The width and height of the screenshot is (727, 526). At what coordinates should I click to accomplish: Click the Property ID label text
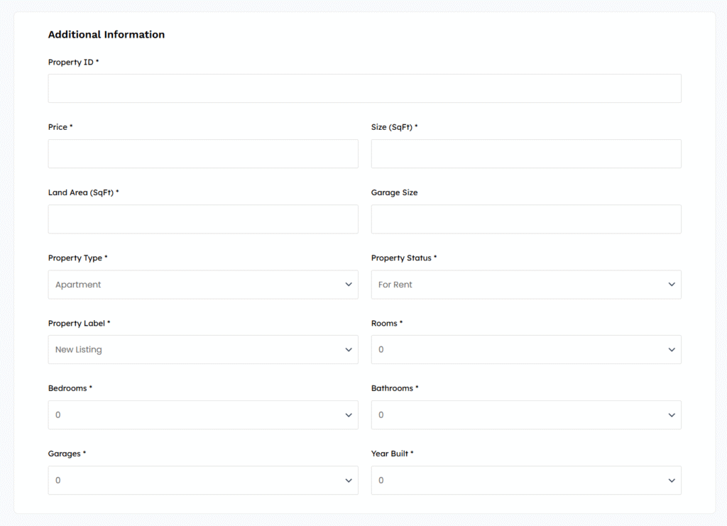pyautogui.click(x=72, y=62)
